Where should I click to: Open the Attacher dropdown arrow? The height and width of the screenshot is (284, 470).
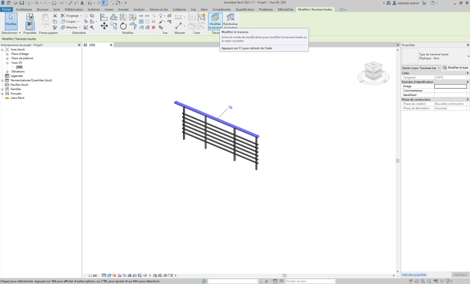tap(80, 27)
